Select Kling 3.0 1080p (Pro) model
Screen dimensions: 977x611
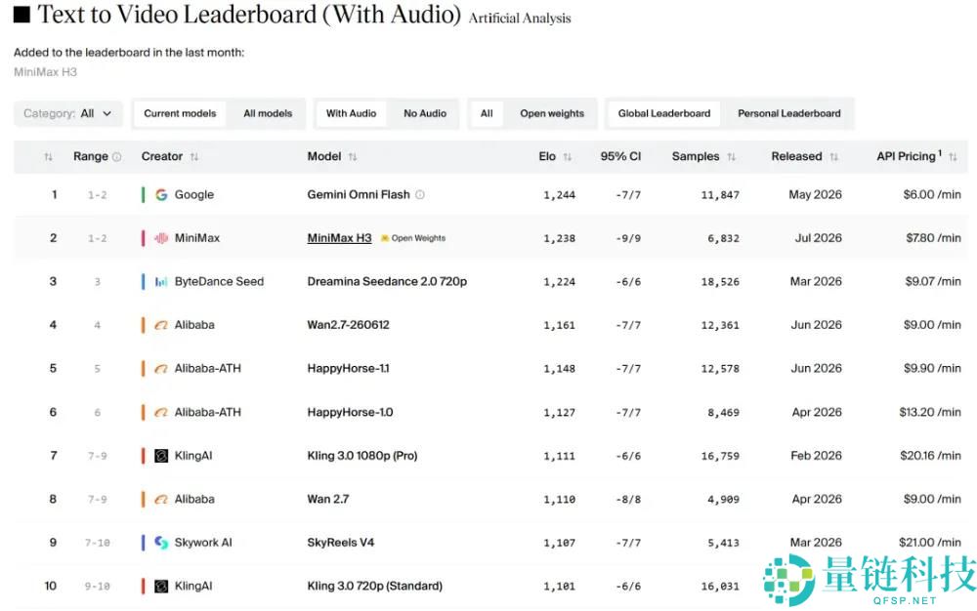tap(362, 456)
